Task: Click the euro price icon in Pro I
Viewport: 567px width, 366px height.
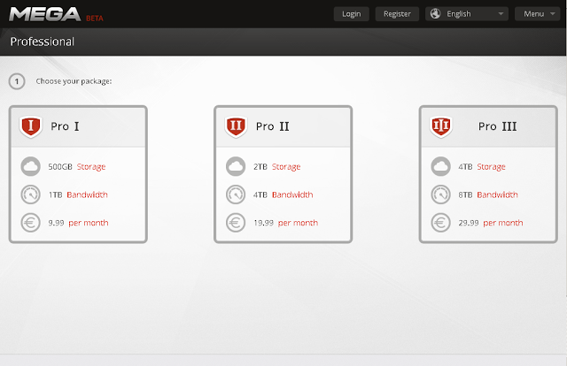Action: click(31, 223)
